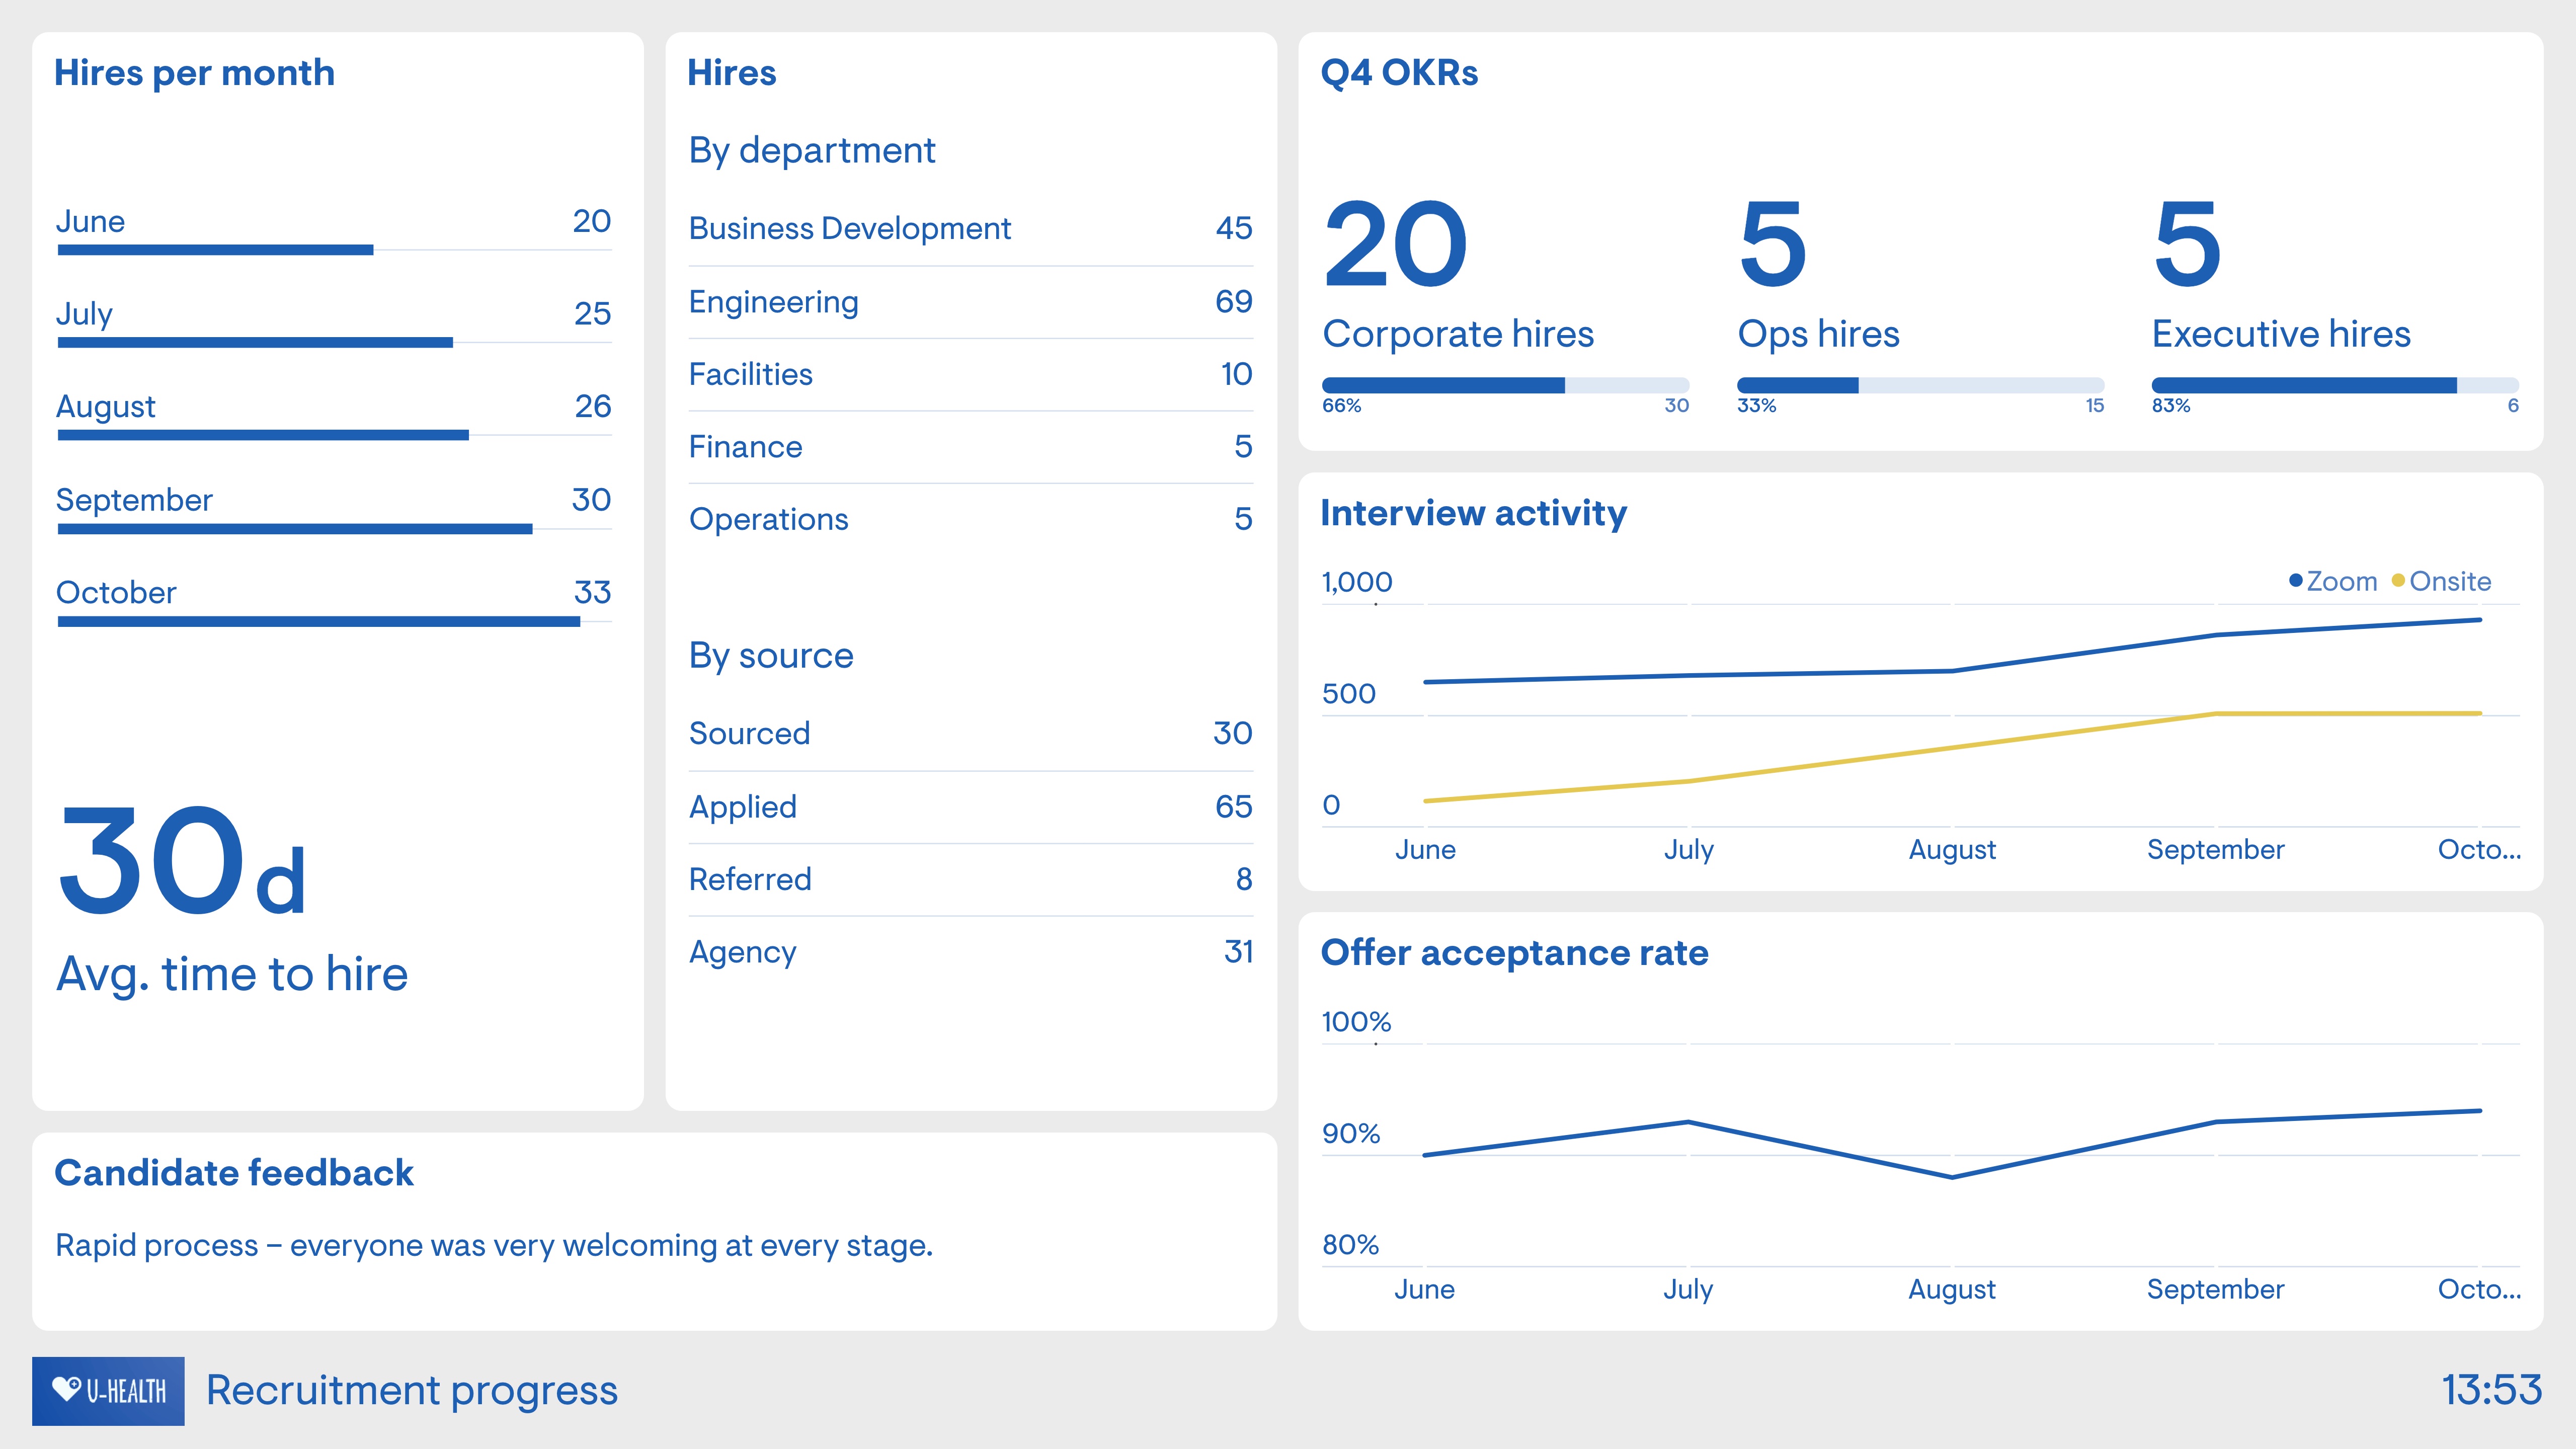The height and width of the screenshot is (1449, 2576).
Task: Click the June hires bar
Action: tap(216, 250)
